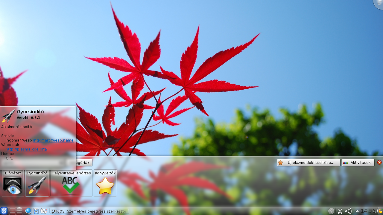Image resolution: width=383 pixels, height=215 pixels.
Task: Launch the file manager from the panel
Action: point(36,211)
